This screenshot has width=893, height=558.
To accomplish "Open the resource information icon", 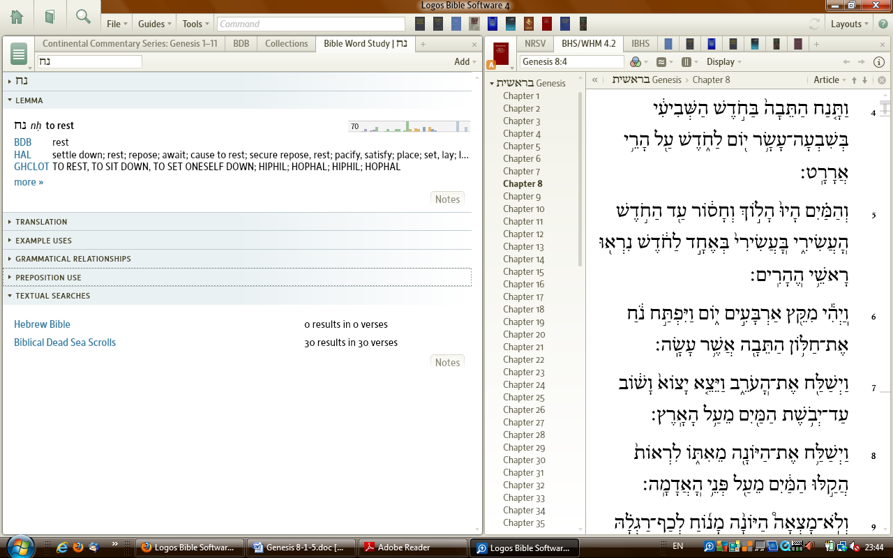I will (880, 61).
